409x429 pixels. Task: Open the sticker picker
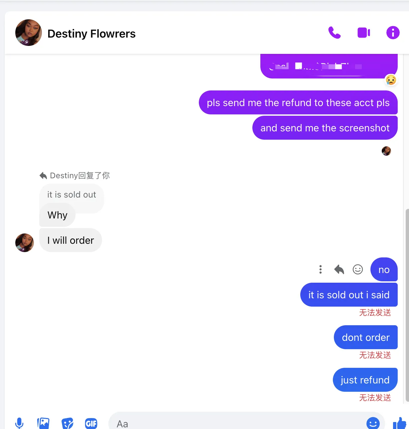68,423
